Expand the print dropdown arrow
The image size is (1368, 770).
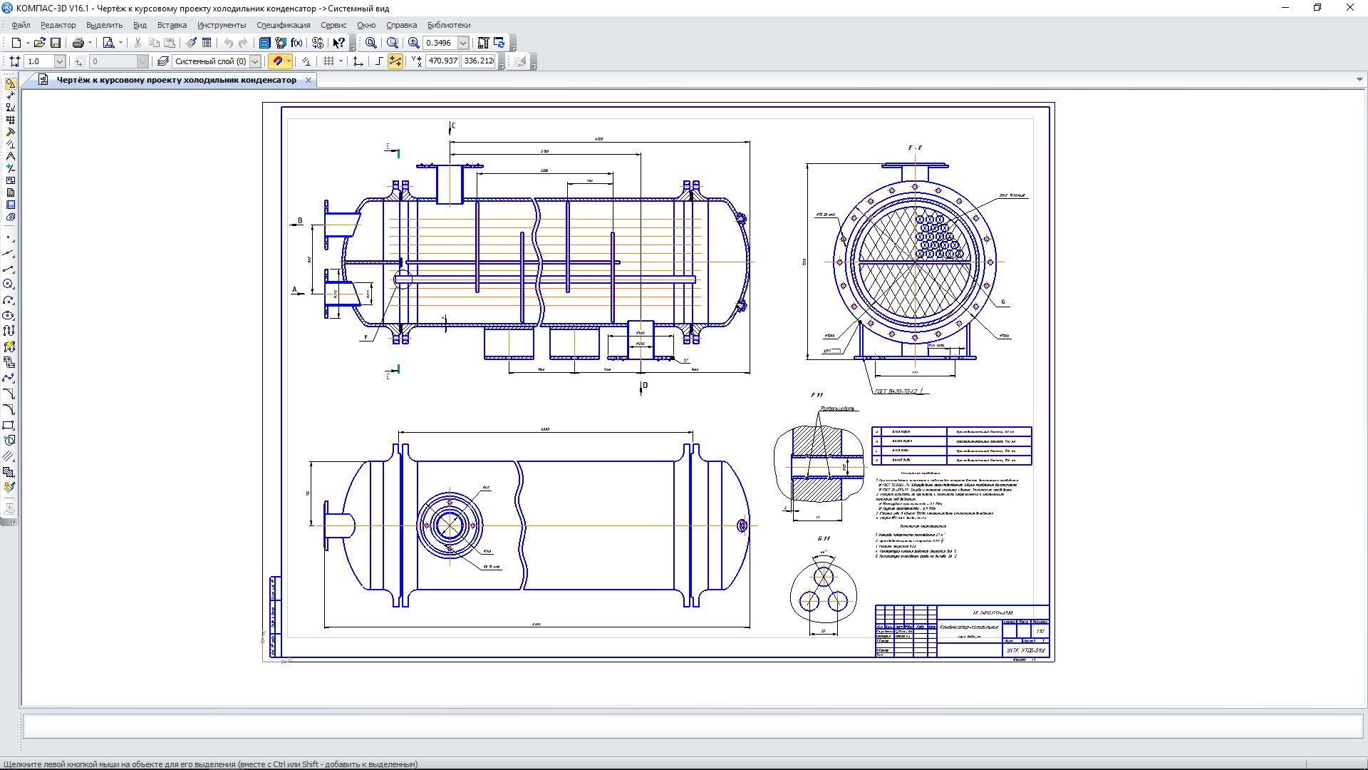[90, 43]
